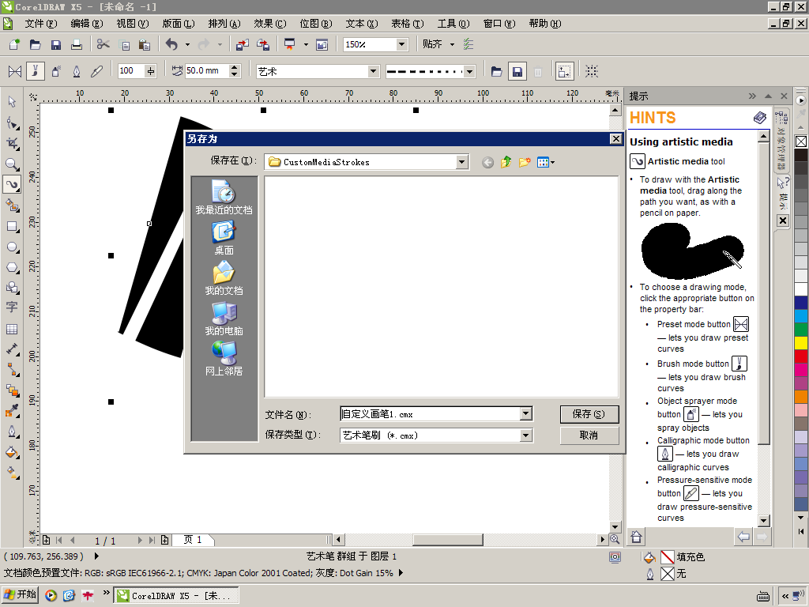Viewport: 809px width, 607px height.
Task: Click the smoothing value 100 field
Action: pyautogui.click(x=131, y=71)
